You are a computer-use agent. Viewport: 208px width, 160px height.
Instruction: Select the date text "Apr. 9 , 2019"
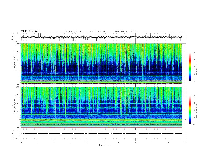click(x=73, y=31)
